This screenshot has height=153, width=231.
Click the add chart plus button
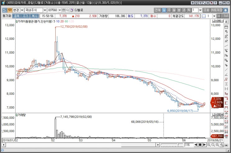(x=219, y=16)
